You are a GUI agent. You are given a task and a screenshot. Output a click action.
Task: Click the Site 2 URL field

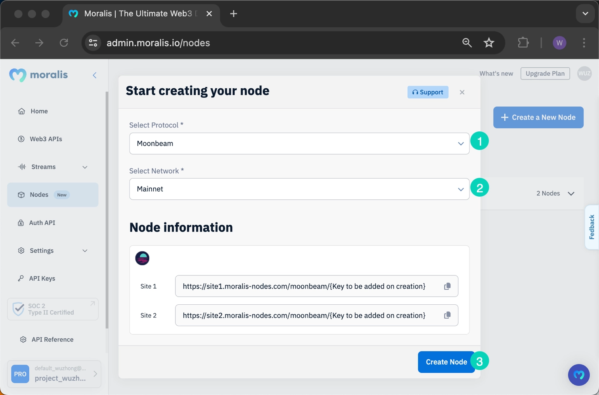click(317, 315)
